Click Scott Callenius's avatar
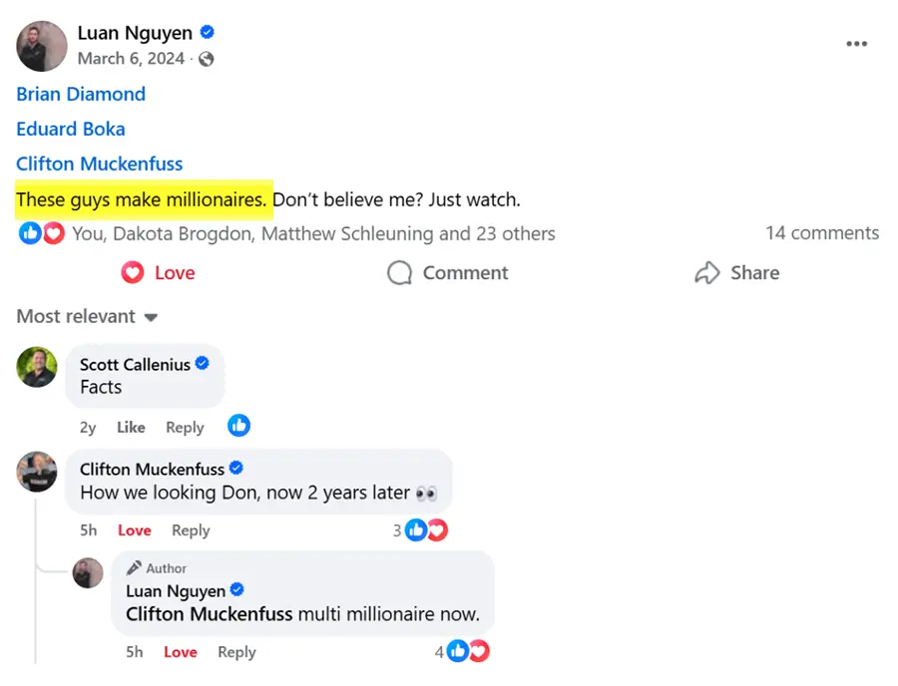This screenshot has height=686, width=898. pos(37,367)
